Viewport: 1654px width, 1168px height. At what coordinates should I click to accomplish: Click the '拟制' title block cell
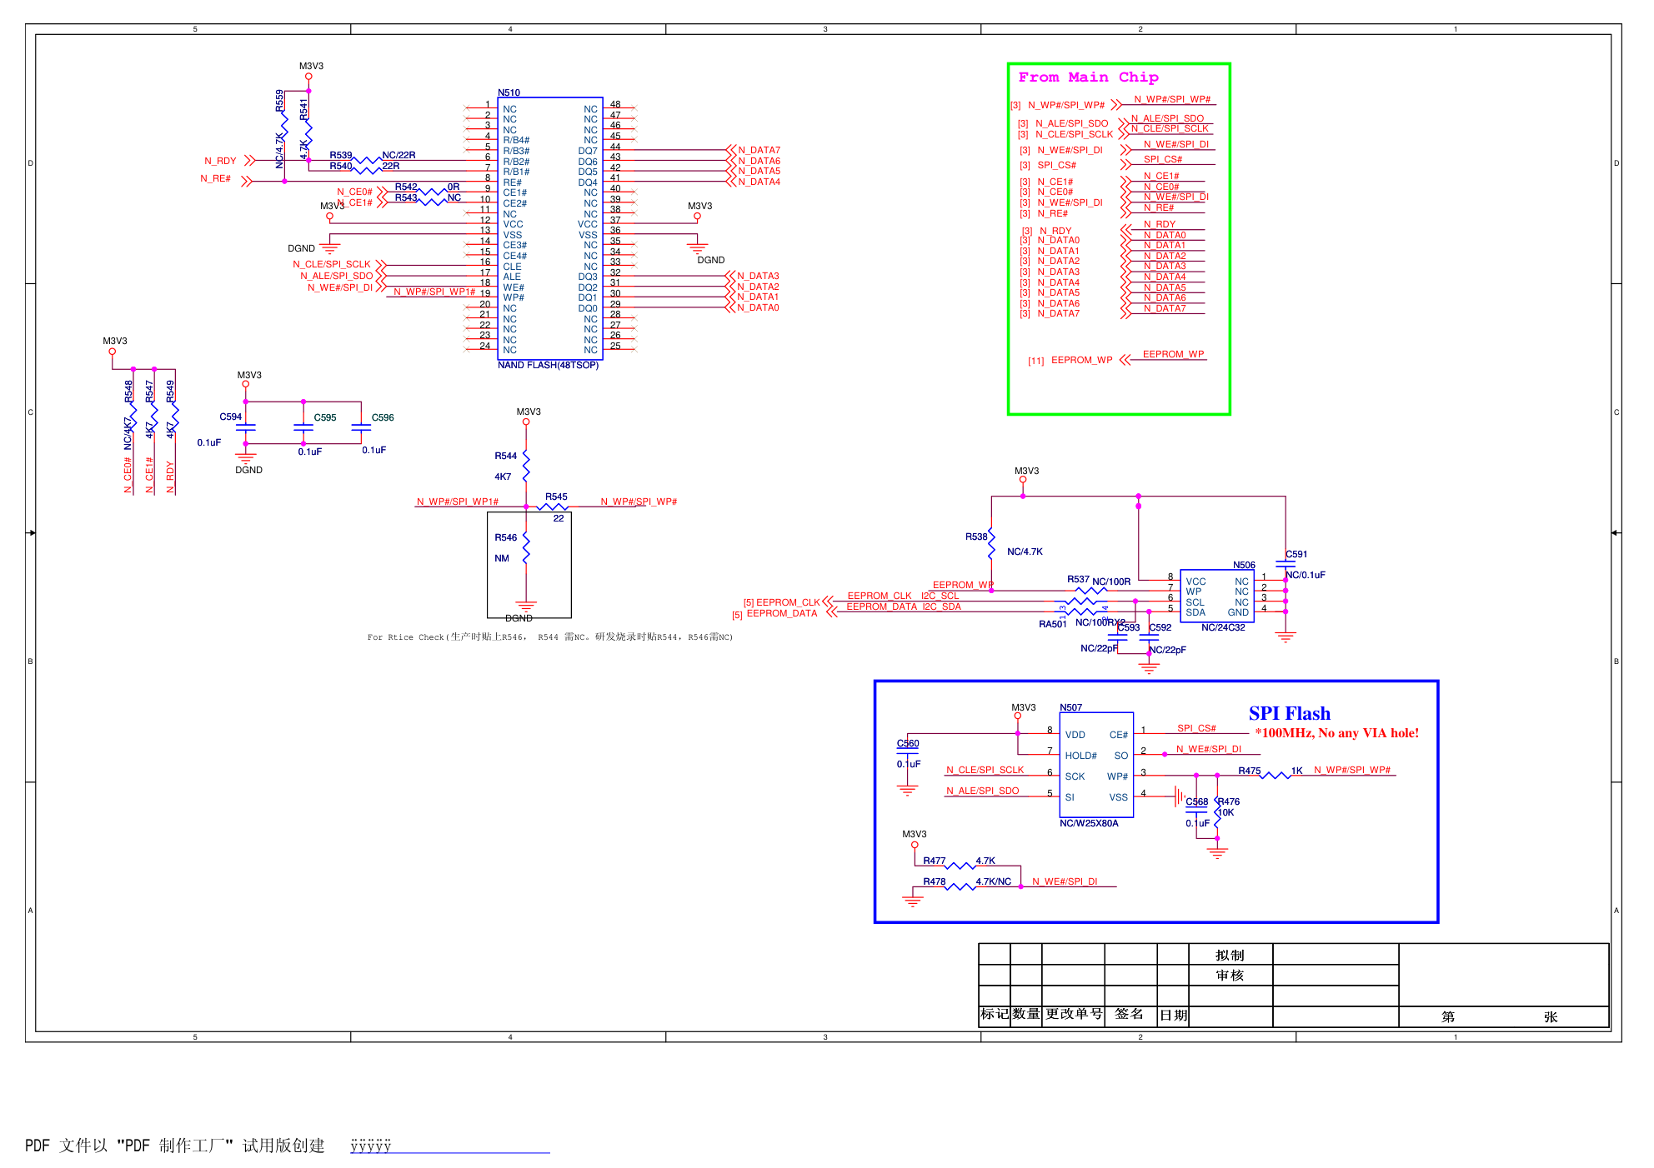click(1230, 955)
